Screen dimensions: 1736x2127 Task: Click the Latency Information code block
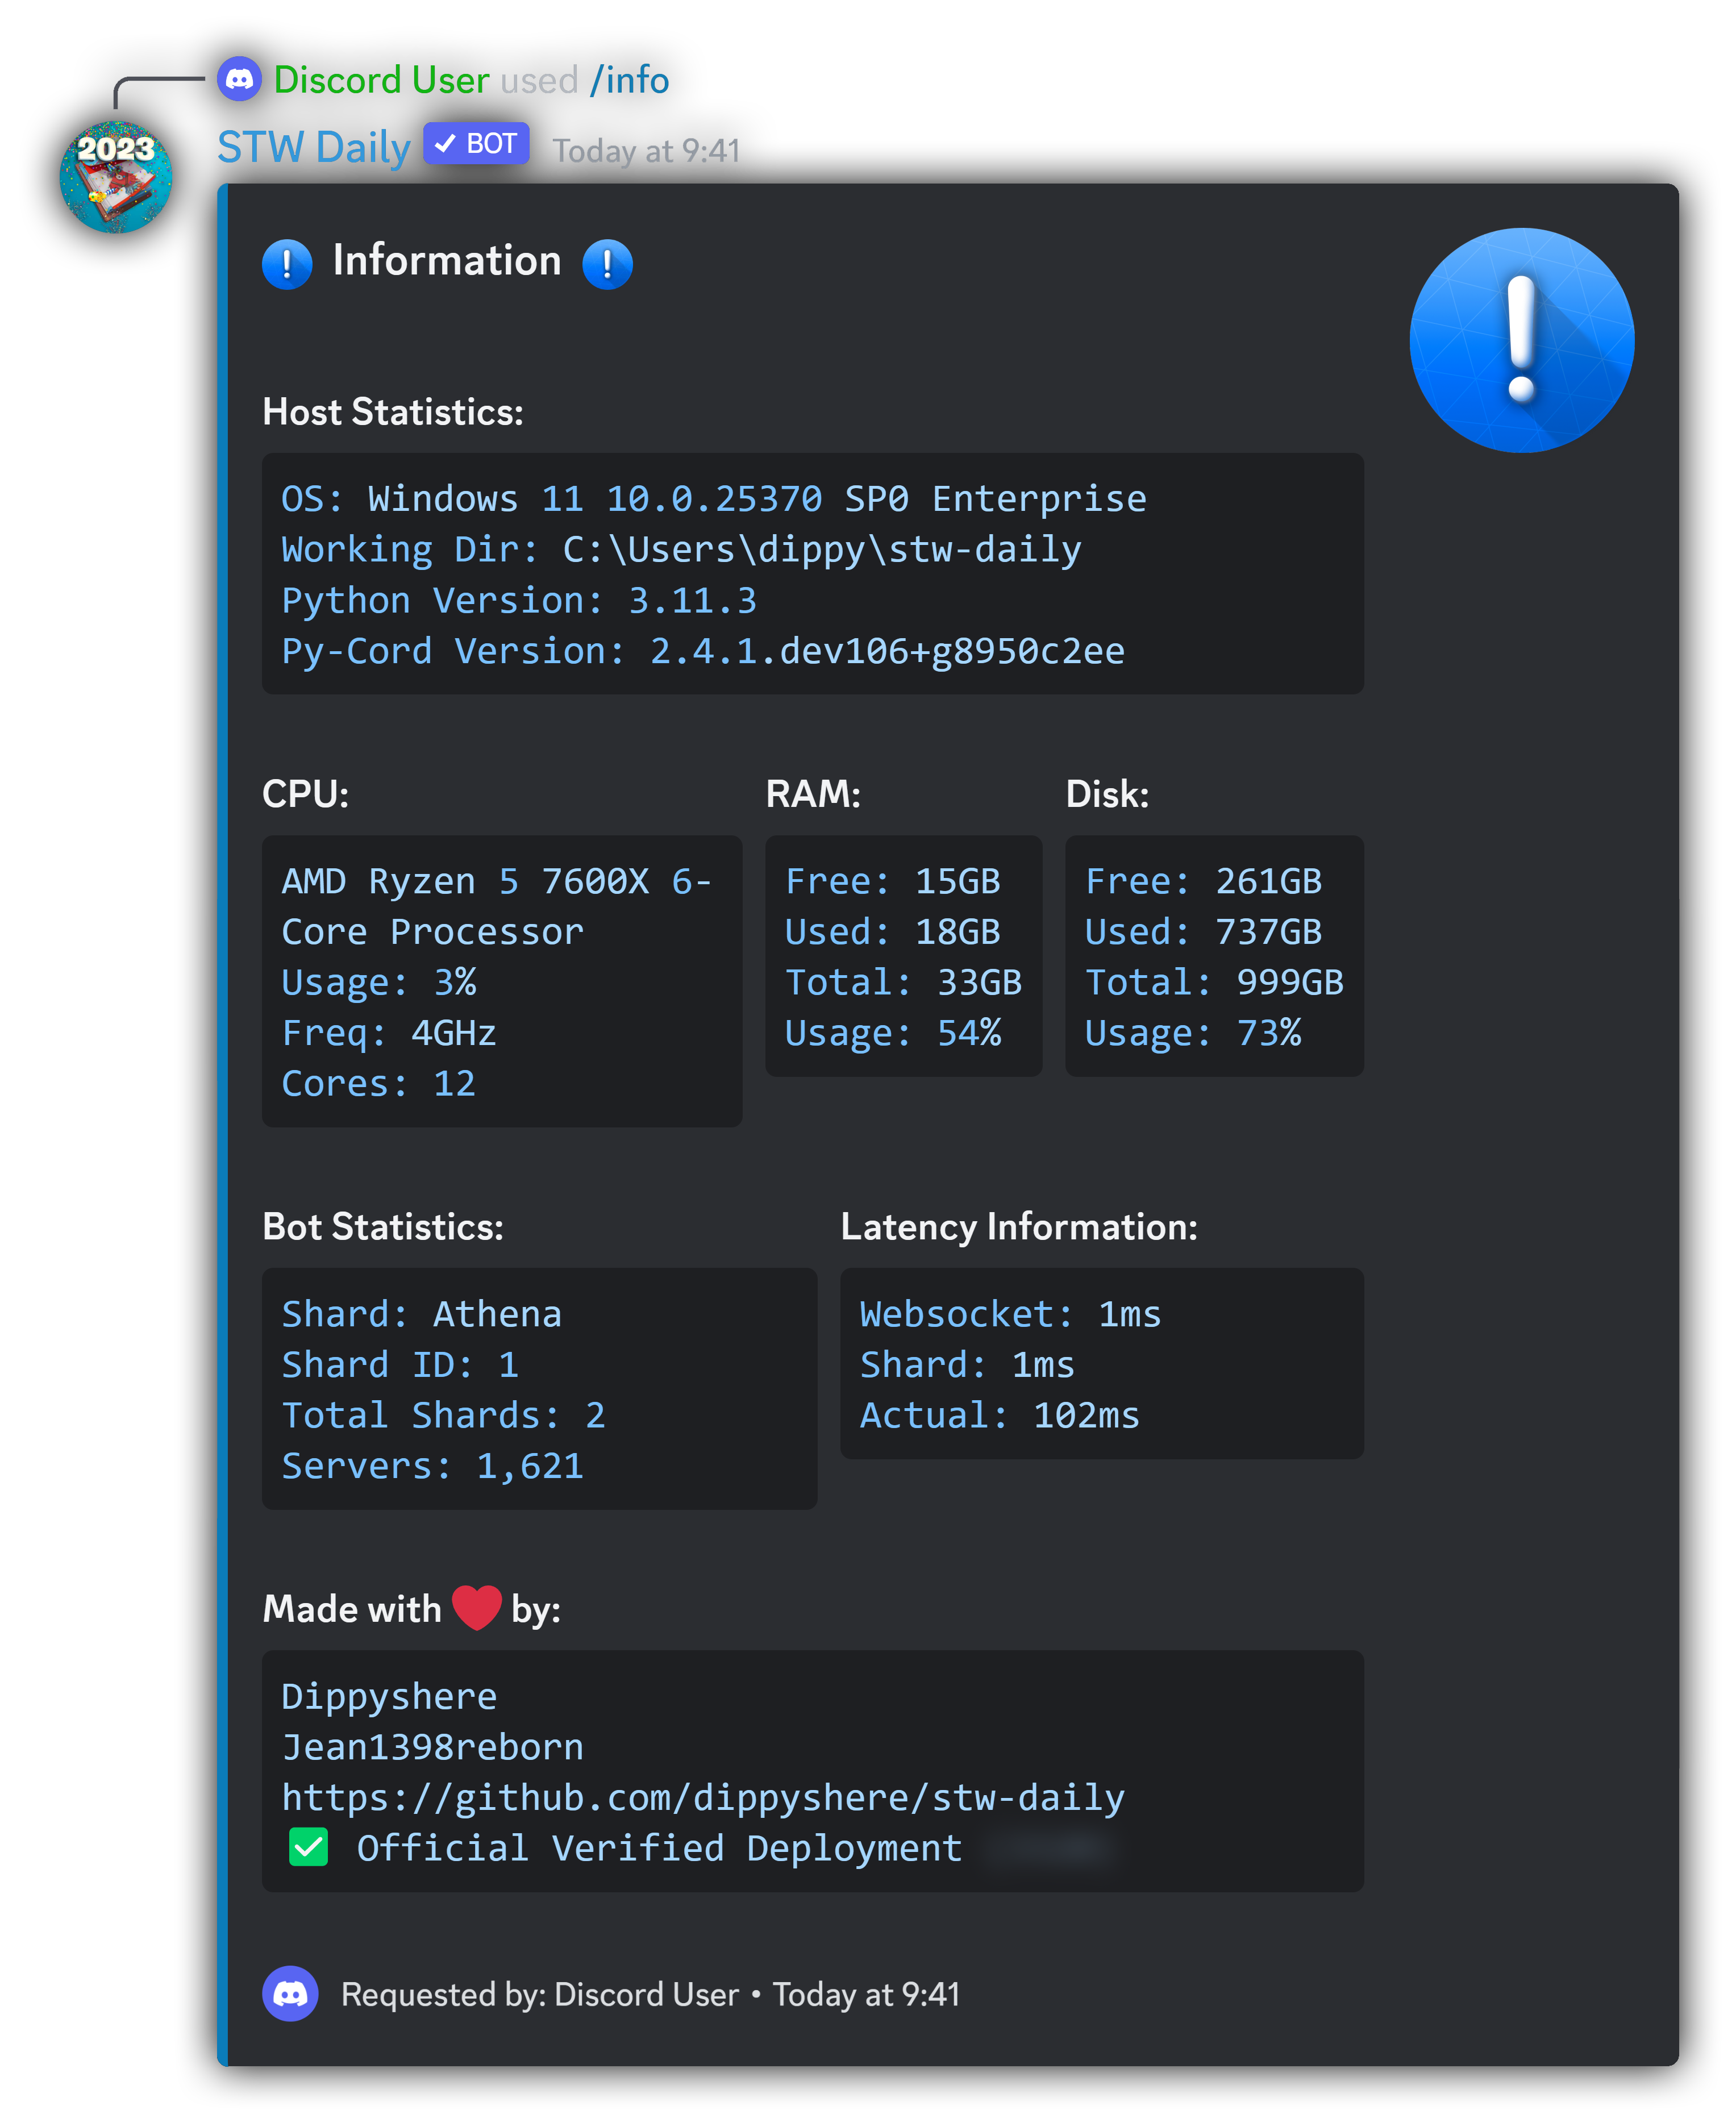tap(1101, 1363)
